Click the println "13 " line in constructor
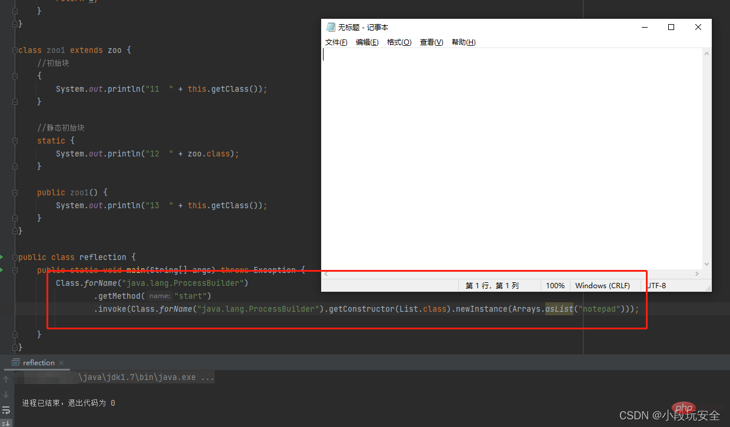This screenshot has width=730, height=427. (x=162, y=205)
